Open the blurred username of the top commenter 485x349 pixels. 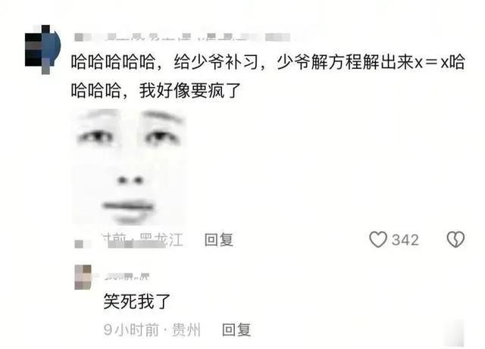tap(183, 37)
